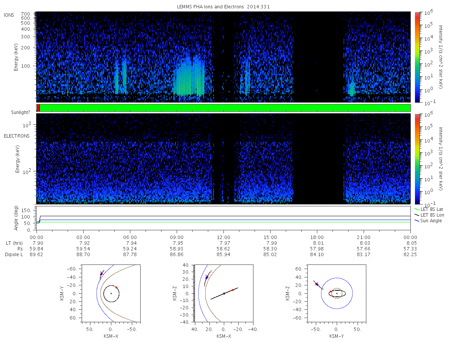Click the blue Sun Angle legend line

point(417,221)
